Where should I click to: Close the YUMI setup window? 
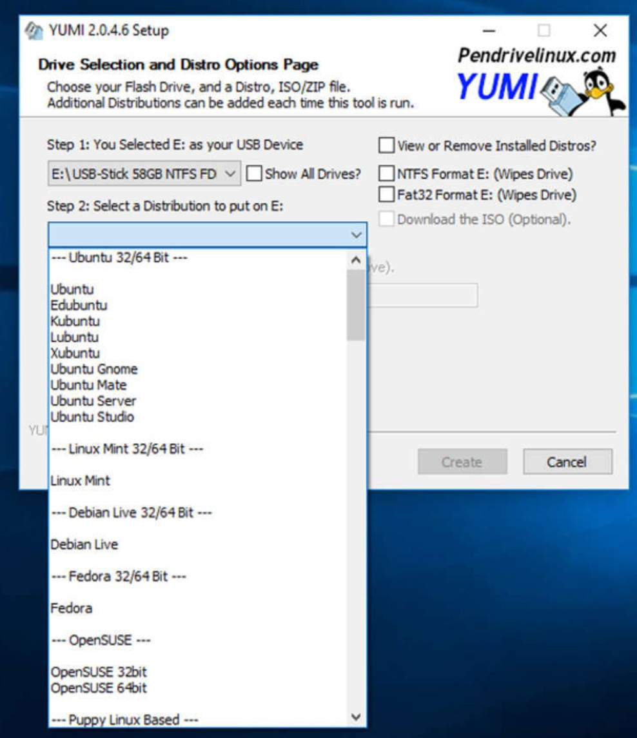pyautogui.click(x=600, y=31)
